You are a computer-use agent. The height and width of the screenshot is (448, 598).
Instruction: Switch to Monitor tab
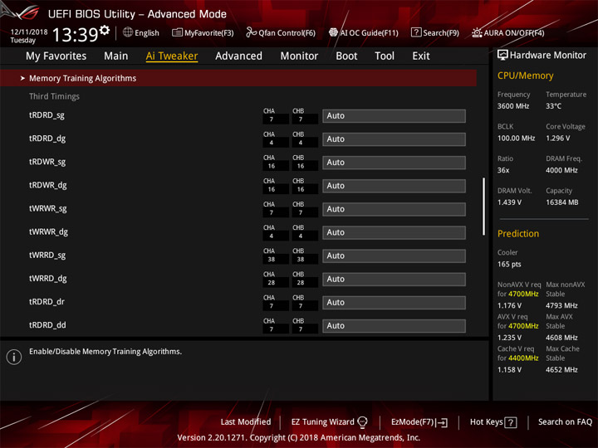click(x=299, y=56)
